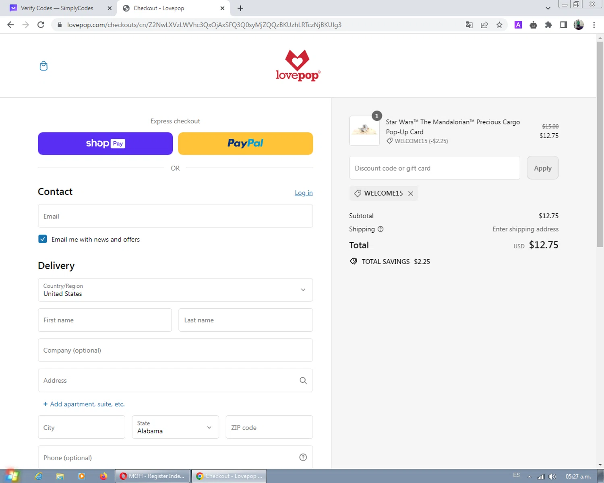Click the Lovepop logo
The height and width of the screenshot is (483, 604).
pyautogui.click(x=298, y=65)
